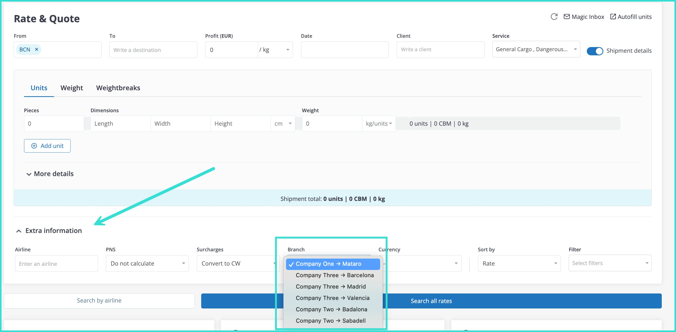This screenshot has height=332, width=676.
Task: Expand the More details section
Action: pos(29,174)
